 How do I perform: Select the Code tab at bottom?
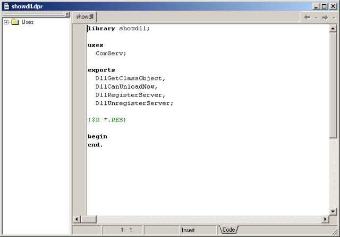[x=228, y=230]
